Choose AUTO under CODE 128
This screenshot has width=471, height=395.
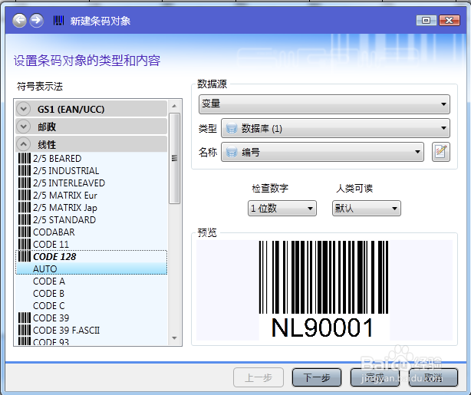tap(91, 268)
